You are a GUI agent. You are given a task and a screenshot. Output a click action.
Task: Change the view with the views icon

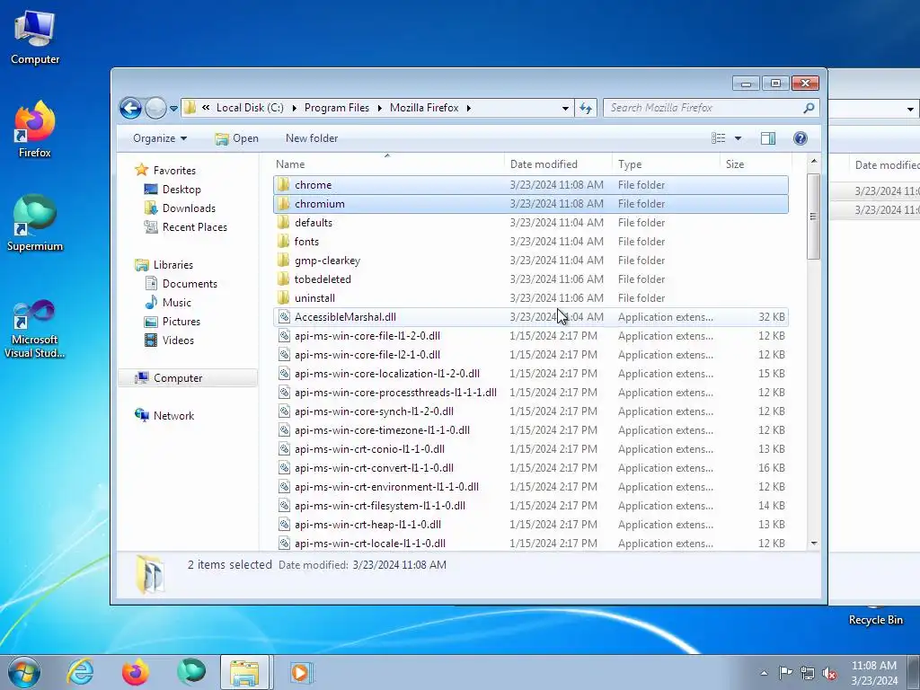click(718, 138)
